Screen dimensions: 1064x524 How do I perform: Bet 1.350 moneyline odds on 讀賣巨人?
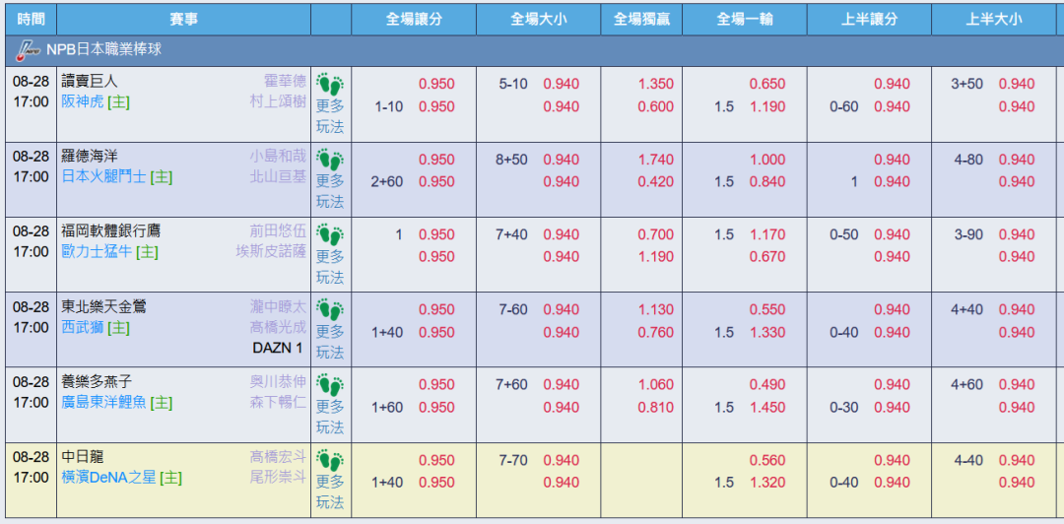click(x=655, y=84)
